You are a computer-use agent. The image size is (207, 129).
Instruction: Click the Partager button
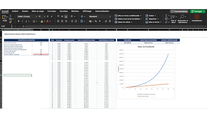198,12
